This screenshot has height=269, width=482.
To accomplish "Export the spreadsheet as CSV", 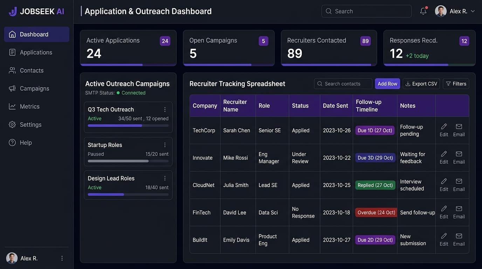I will coord(421,84).
